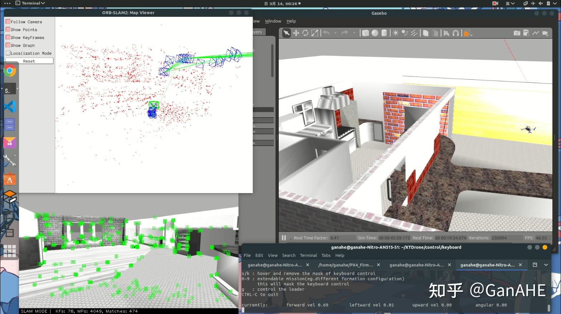
Task: Insert a sphere shape in Gazebo
Action: [375, 33]
